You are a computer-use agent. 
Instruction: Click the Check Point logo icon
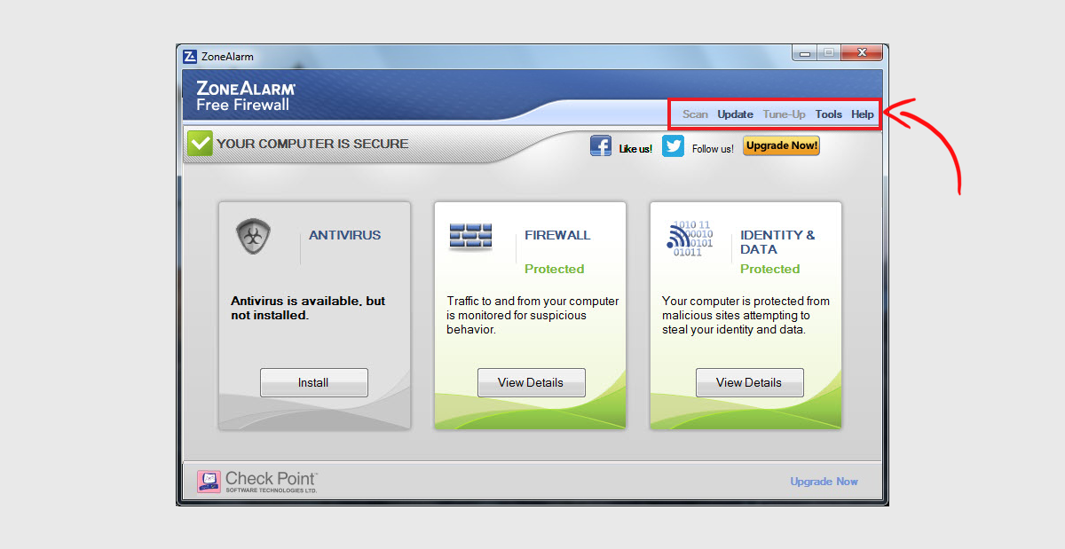coord(209,482)
